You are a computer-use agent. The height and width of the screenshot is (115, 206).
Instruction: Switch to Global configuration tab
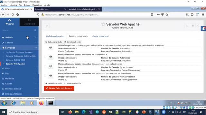click(55, 36)
